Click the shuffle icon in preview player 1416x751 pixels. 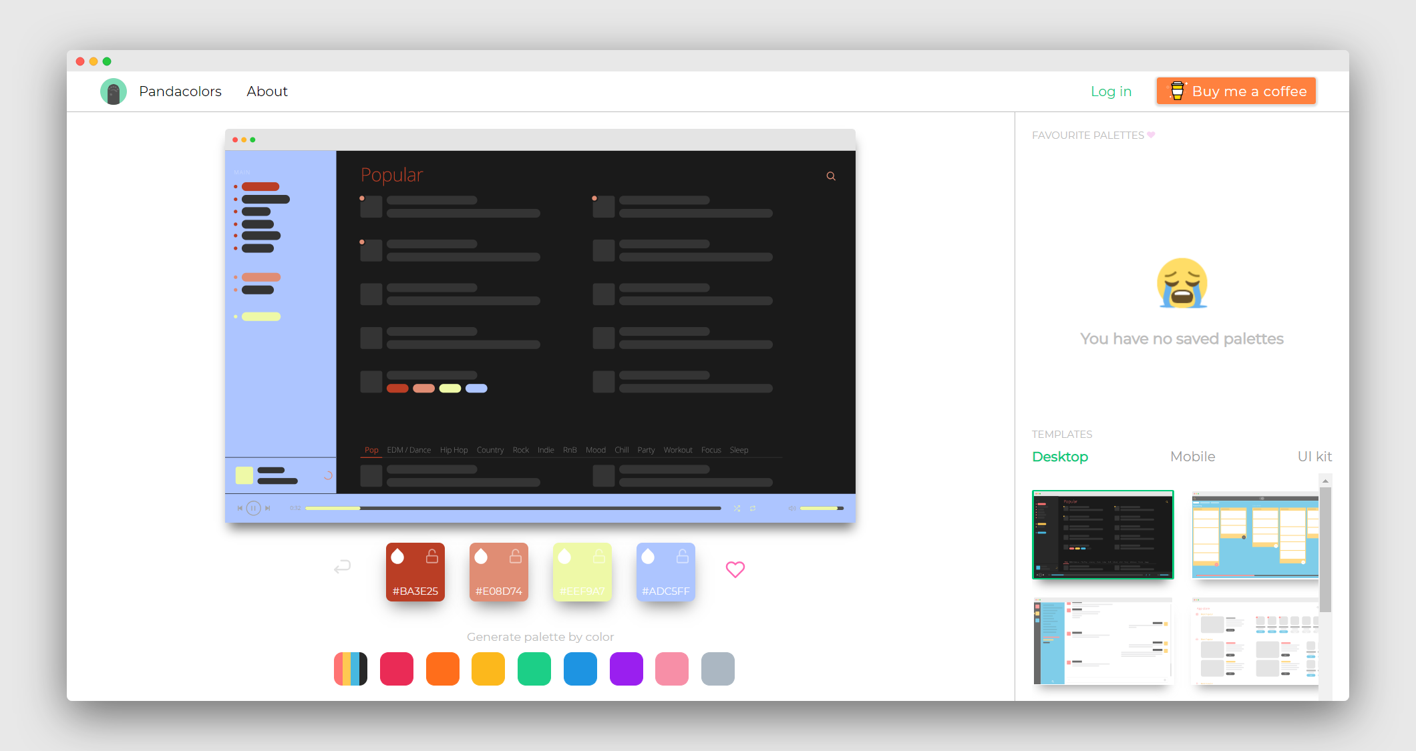click(737, 509)
